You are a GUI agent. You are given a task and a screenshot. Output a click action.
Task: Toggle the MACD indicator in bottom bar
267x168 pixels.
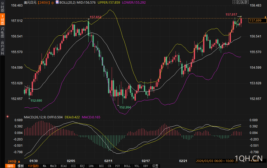pyautogui.click(x=53, y=166)
